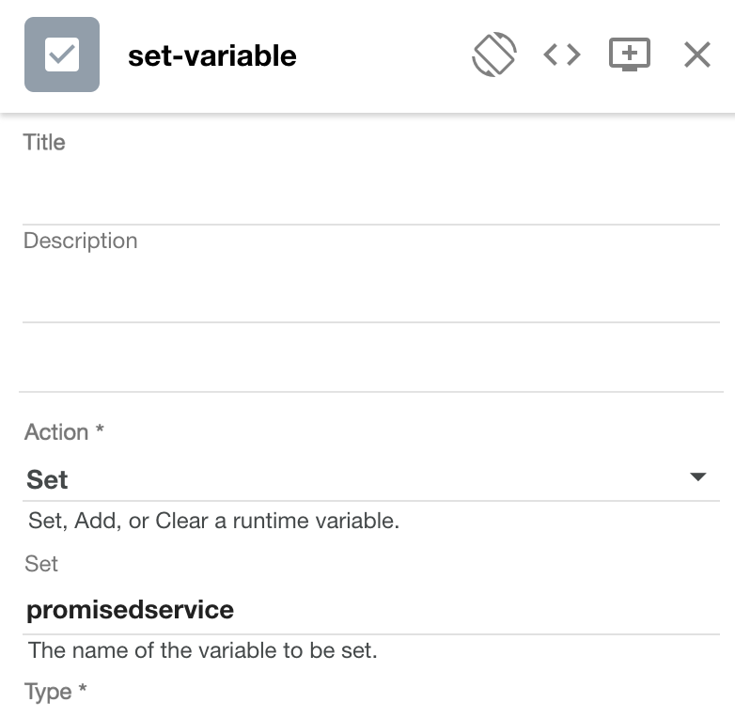
Task: Click the rotate orientation icon in header
Action: [494, 55]
